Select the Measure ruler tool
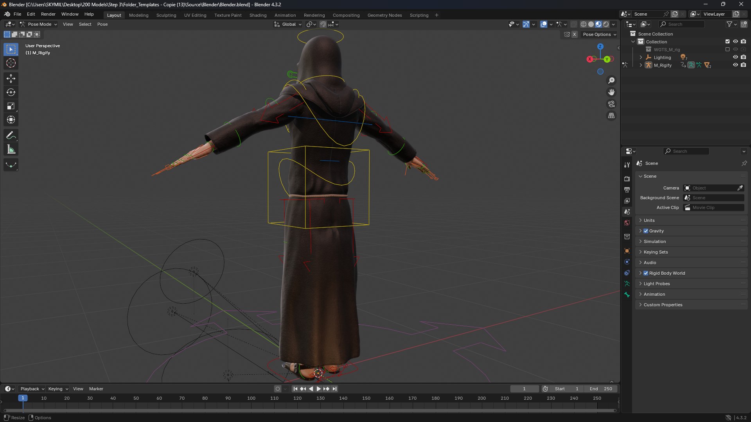Image resolution: width=751 pixels, height=422 pixels. (11, 149)
